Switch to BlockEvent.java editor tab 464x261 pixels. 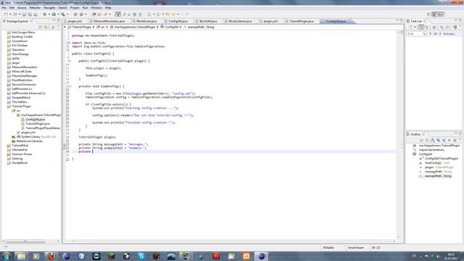pos(146,21)
